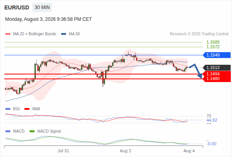Select the red 1.1494 support price tag
This screenshot has width=232, height=157.
coord(217,74)
